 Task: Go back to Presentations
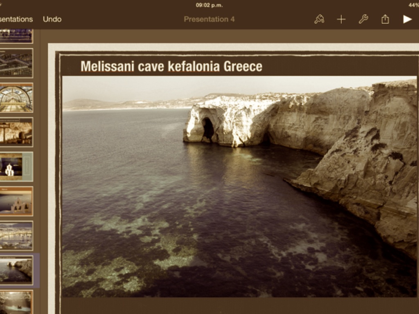point(16,19)
